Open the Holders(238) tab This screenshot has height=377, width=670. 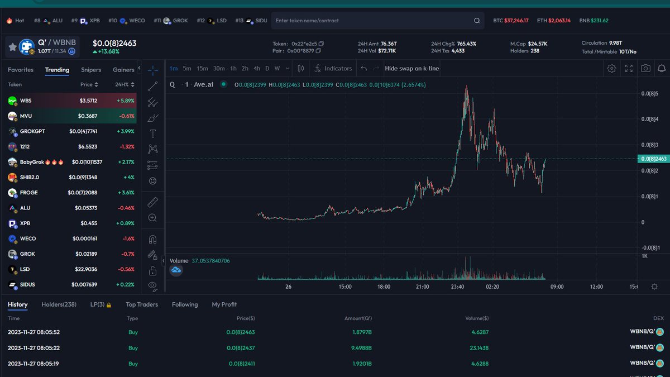59,304
